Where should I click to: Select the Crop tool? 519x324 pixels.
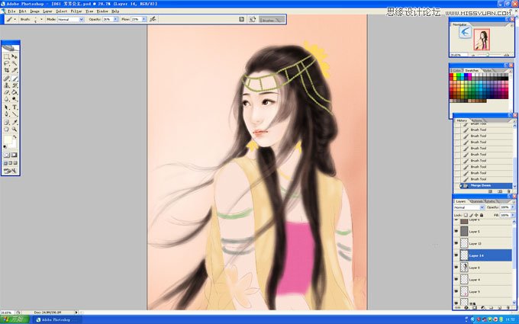point(6,70)
